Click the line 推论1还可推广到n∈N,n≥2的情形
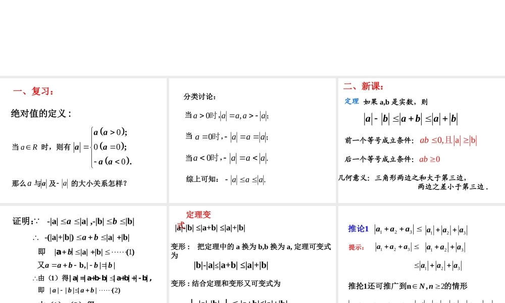The height and width of the screenshot is (303, 505). click(x=408, y=286)
